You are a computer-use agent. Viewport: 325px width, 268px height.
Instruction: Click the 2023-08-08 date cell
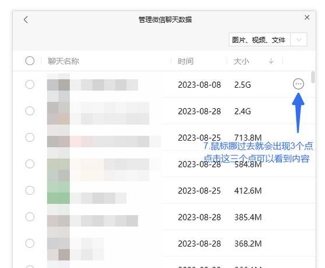199,85
